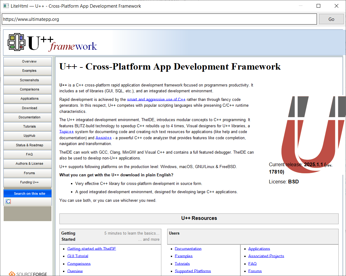Image resolution: width=346 pixels, height=276 pixels.
Task: Open the FAQ sidebar menu item
Action: pyautogui.click(x=28, y=155)
